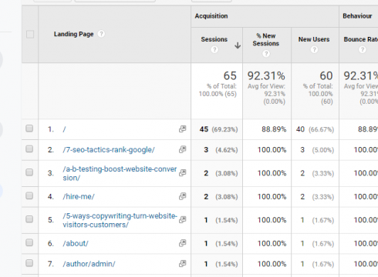Show help icon under Sessions header
378x277 pixels.
(x=214, y=49)
